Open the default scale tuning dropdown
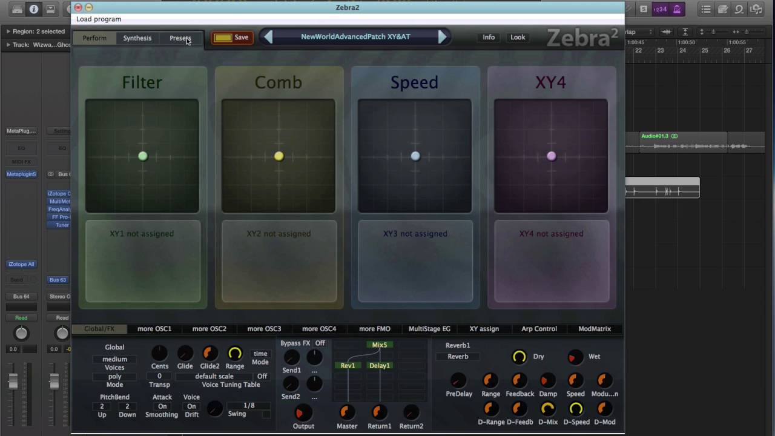Image resolution: width=775 pixels, height=436 pixels. [214, 376]
